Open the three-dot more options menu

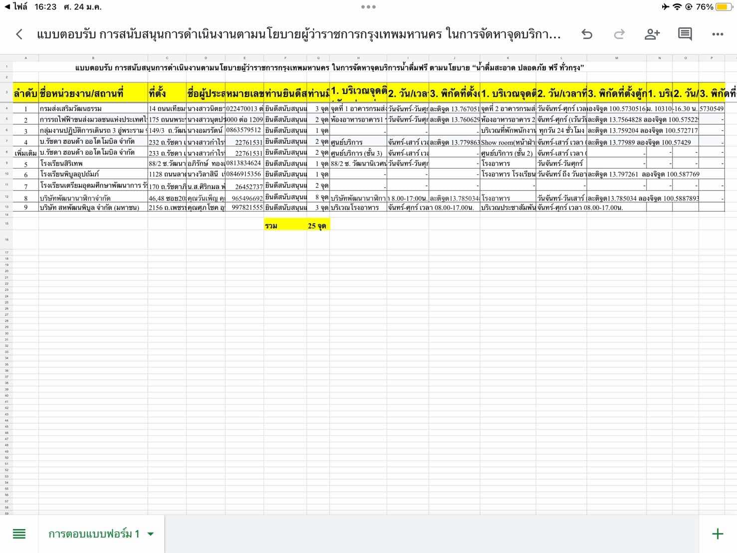pos(718,34)
